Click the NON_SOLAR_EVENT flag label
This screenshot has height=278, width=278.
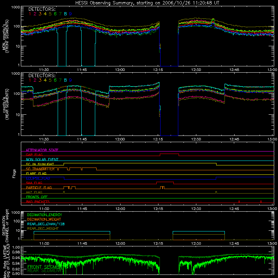point(42,160)
